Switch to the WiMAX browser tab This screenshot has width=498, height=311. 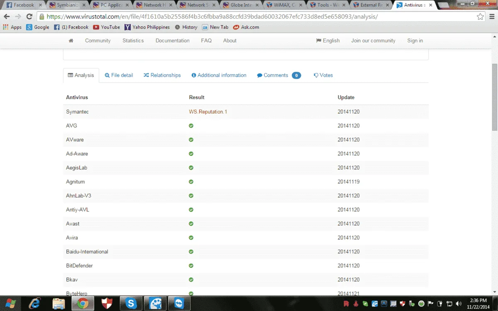click(x=284, y=5)
